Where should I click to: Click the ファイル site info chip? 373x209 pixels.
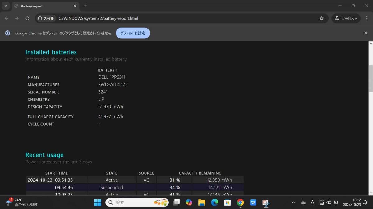click(x=46, y=18)
